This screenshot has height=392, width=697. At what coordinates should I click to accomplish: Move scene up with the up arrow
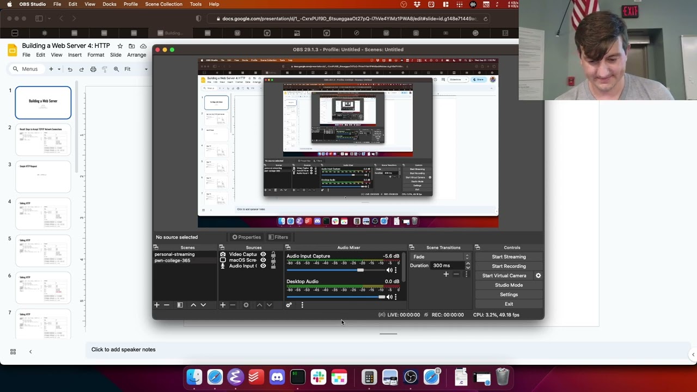tap(193, 305)
